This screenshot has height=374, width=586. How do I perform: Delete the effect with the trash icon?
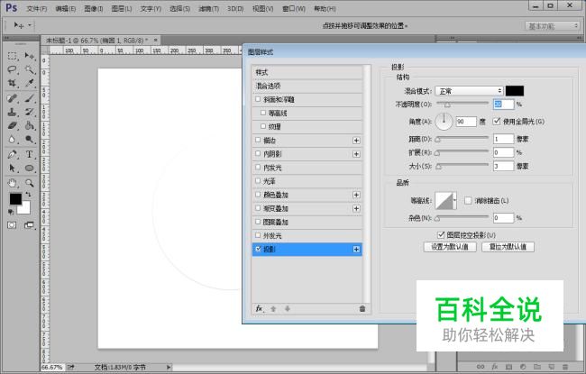(x=362, y=308)
